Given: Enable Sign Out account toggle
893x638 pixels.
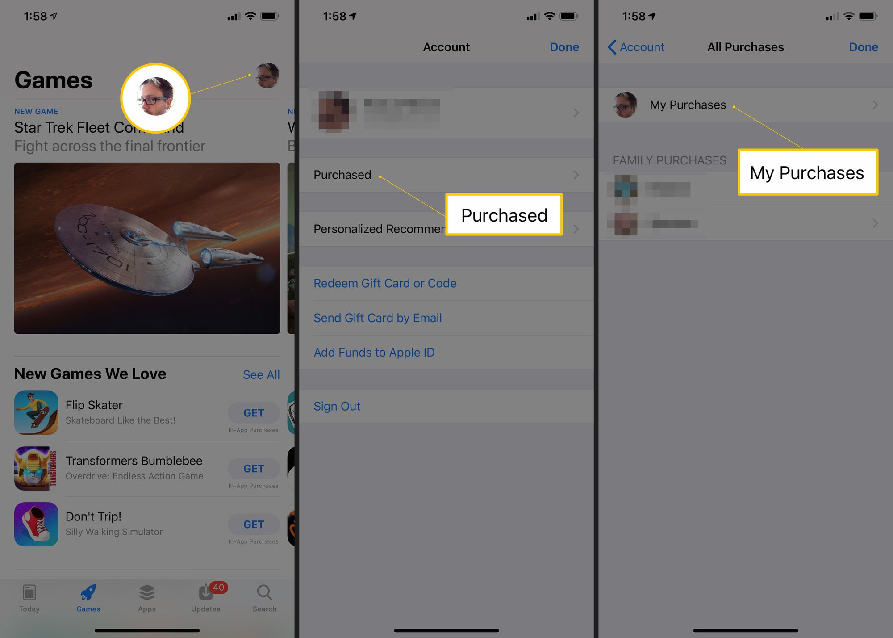Looking at the screenshot, I should (x=338, y=406).
